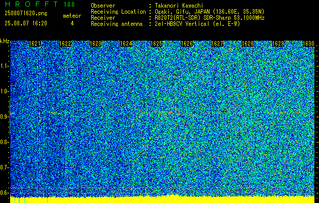Click the version number 1.0.0
This screenshot has width=319, height=203.
[x=69, y=5]
